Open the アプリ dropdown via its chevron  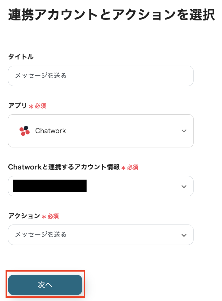click(184, 131)
